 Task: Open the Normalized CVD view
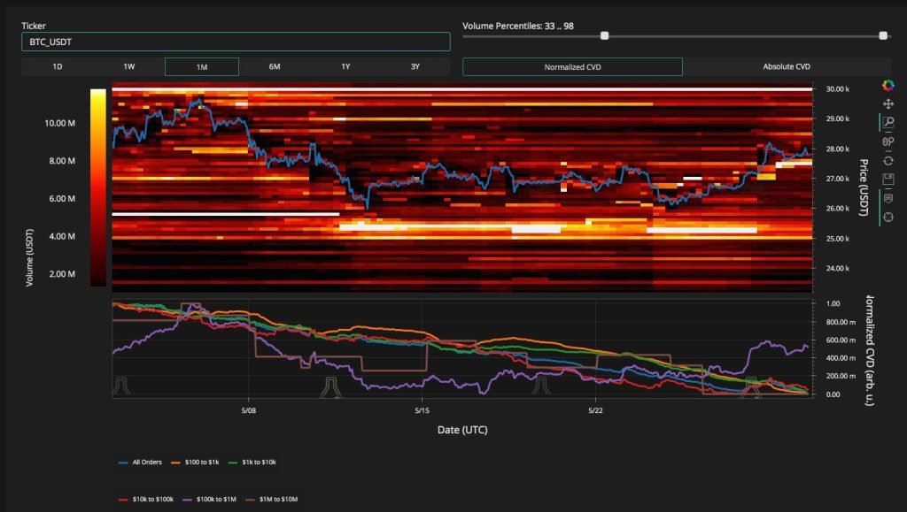(x=571, y=65)
